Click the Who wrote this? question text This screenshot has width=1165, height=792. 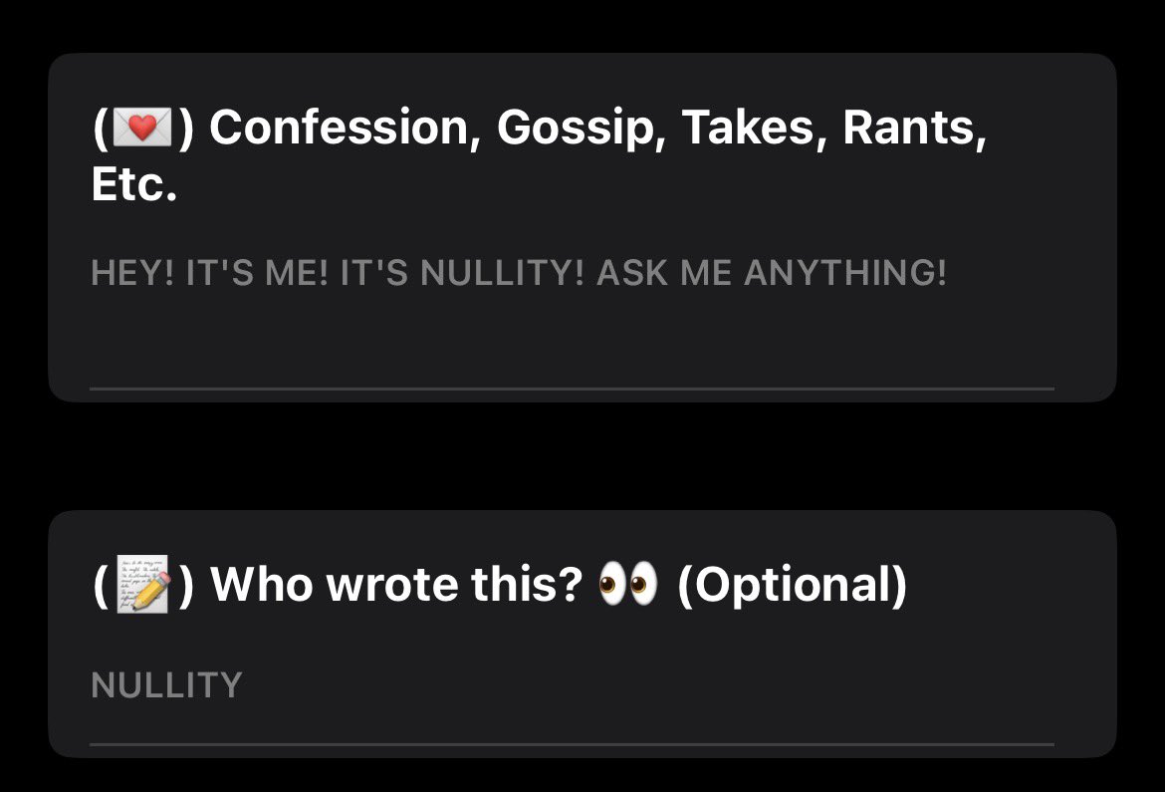(396, 585)
